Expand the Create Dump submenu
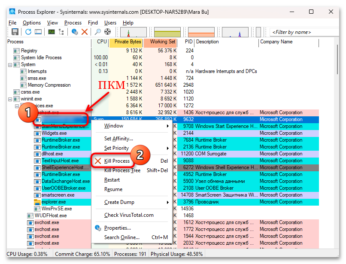The width and height of the screenshot is (346, 264). 131,202
